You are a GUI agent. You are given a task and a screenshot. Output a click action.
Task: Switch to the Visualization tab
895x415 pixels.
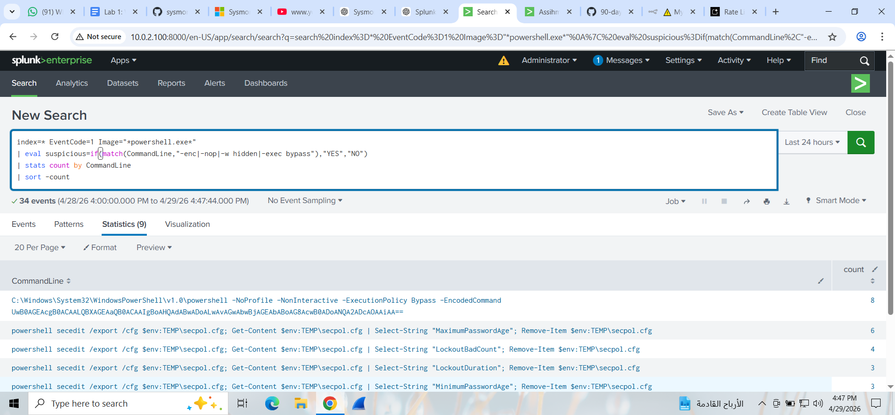click(x=187, y=224)
